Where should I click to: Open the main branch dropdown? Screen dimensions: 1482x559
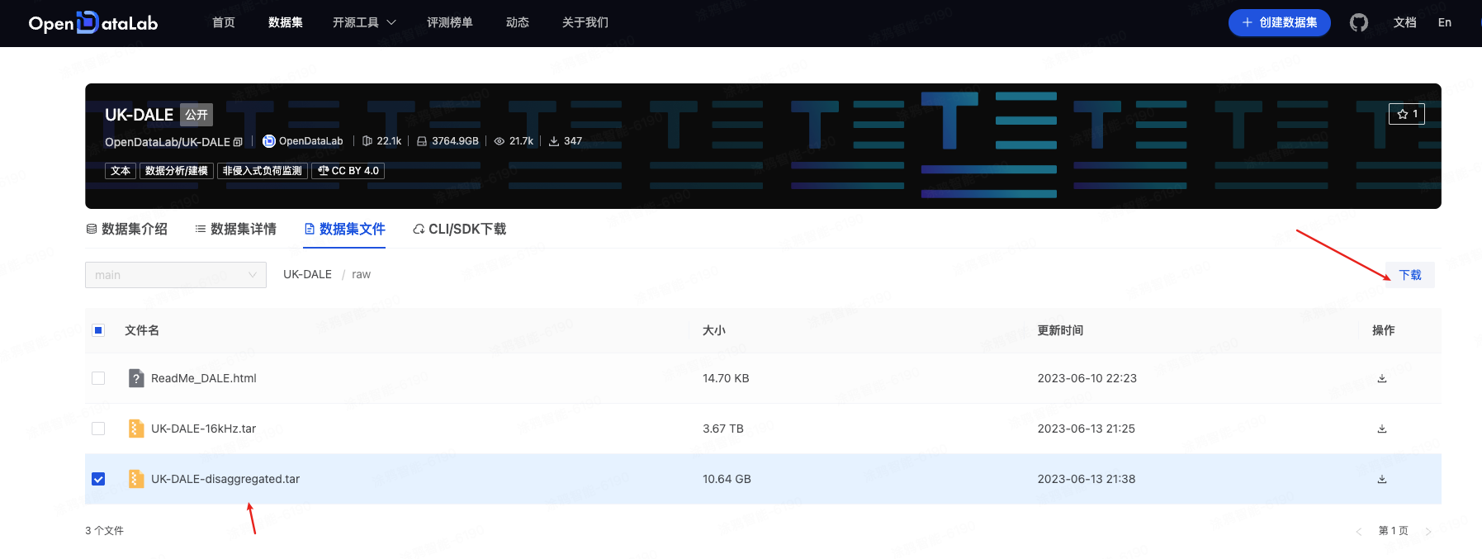[x=176, y=275]
